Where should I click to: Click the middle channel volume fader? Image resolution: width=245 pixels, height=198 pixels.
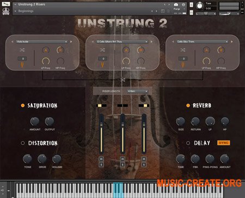(x=122, y=134)
